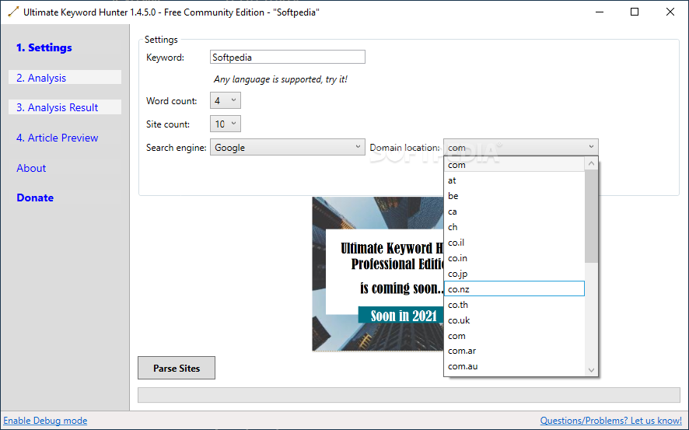
Task: Select 'co.in' domain option
Action: click(x=515, y=258)
